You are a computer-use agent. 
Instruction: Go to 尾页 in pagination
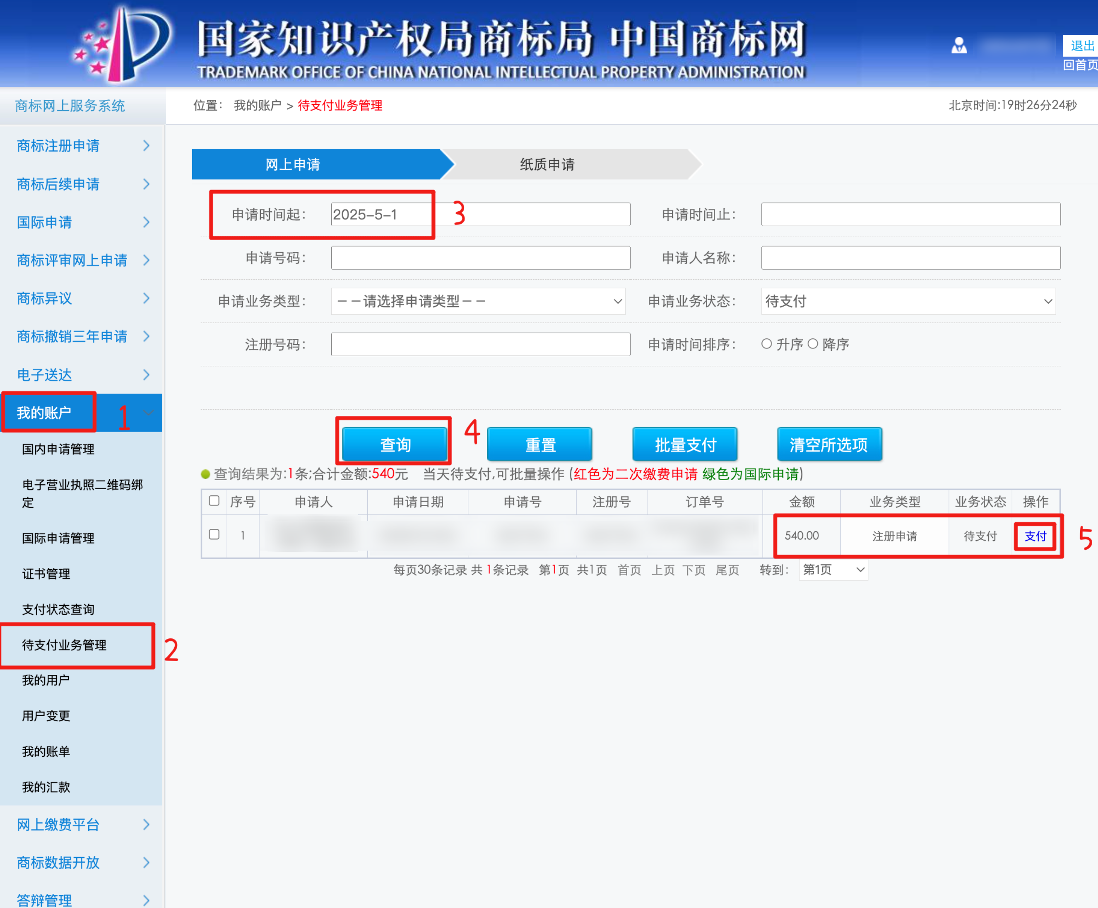[727, 570]
